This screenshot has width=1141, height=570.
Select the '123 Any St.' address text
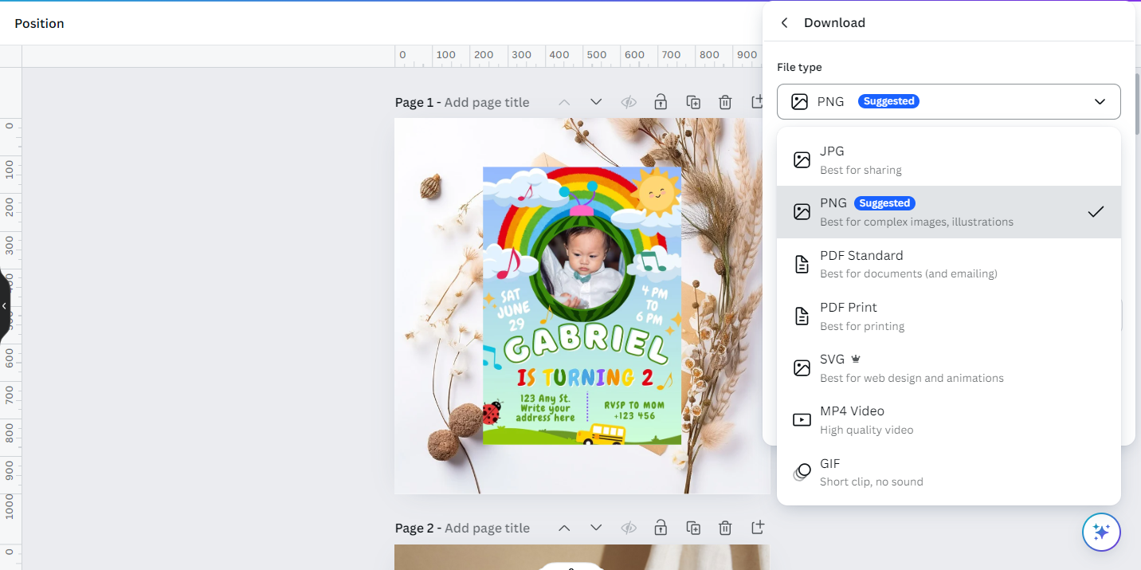545,407
